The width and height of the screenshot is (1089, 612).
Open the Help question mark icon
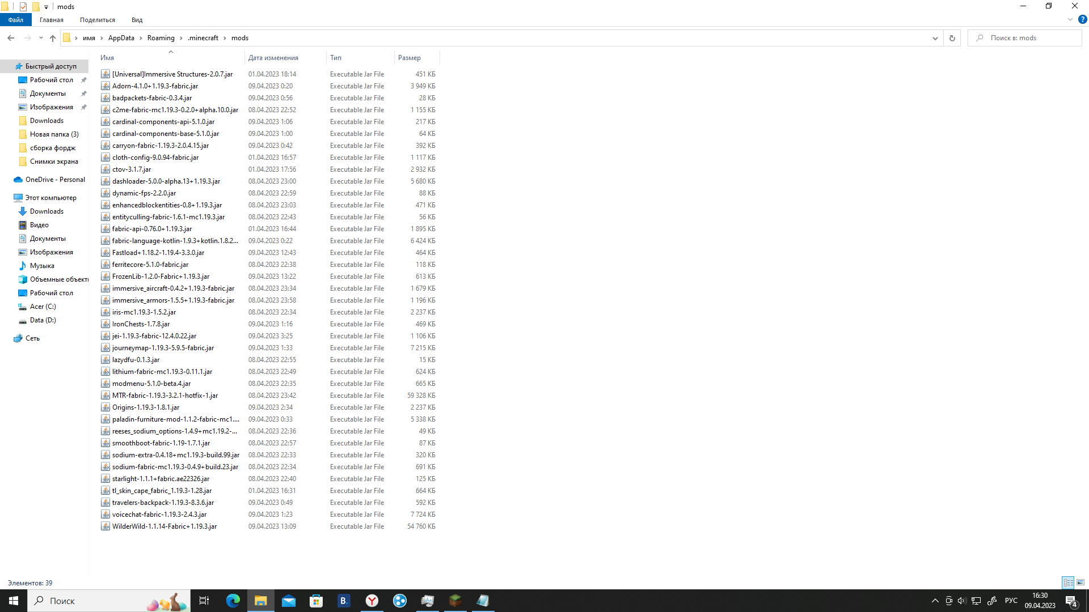coord(1082,19)
